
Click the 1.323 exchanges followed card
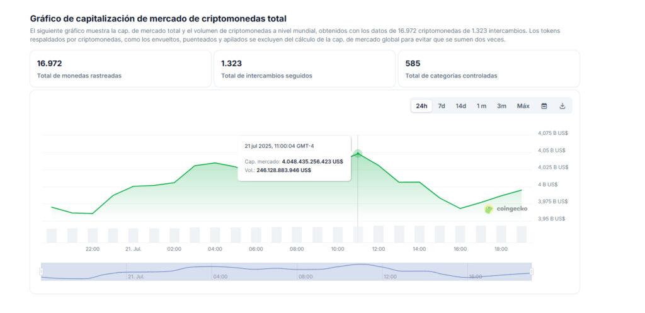coord(304,69)
